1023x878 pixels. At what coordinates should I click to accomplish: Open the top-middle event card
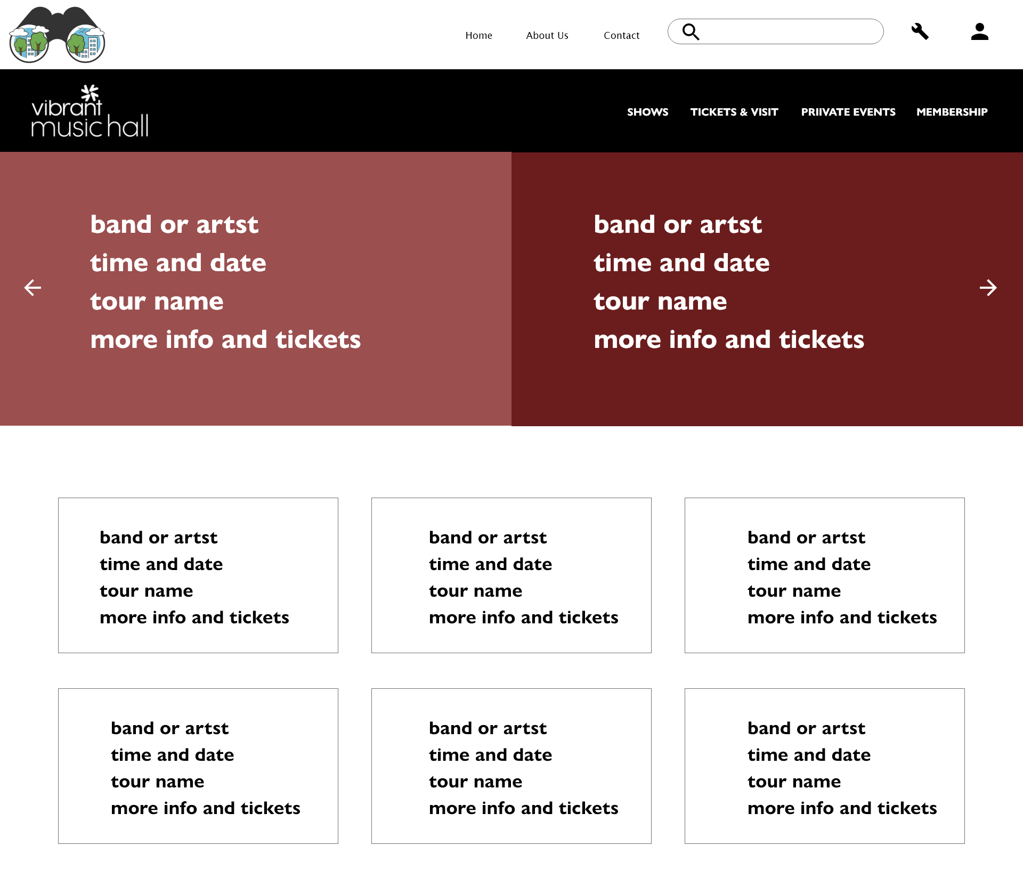click(x=511, y=575)
